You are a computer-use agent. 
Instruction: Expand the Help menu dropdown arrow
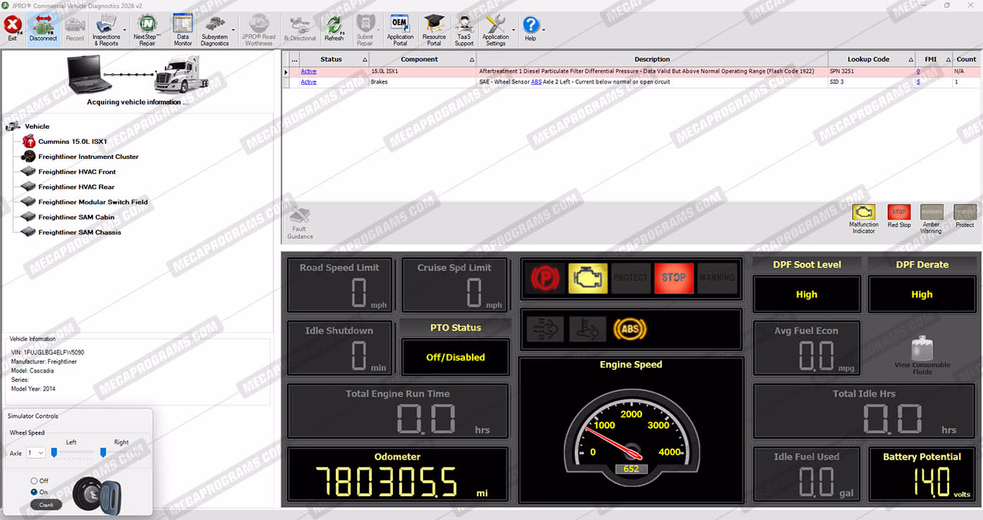(x=543, y=30)
